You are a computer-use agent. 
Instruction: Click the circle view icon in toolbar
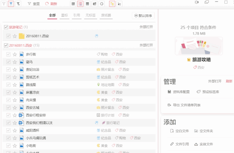point(102,4)
